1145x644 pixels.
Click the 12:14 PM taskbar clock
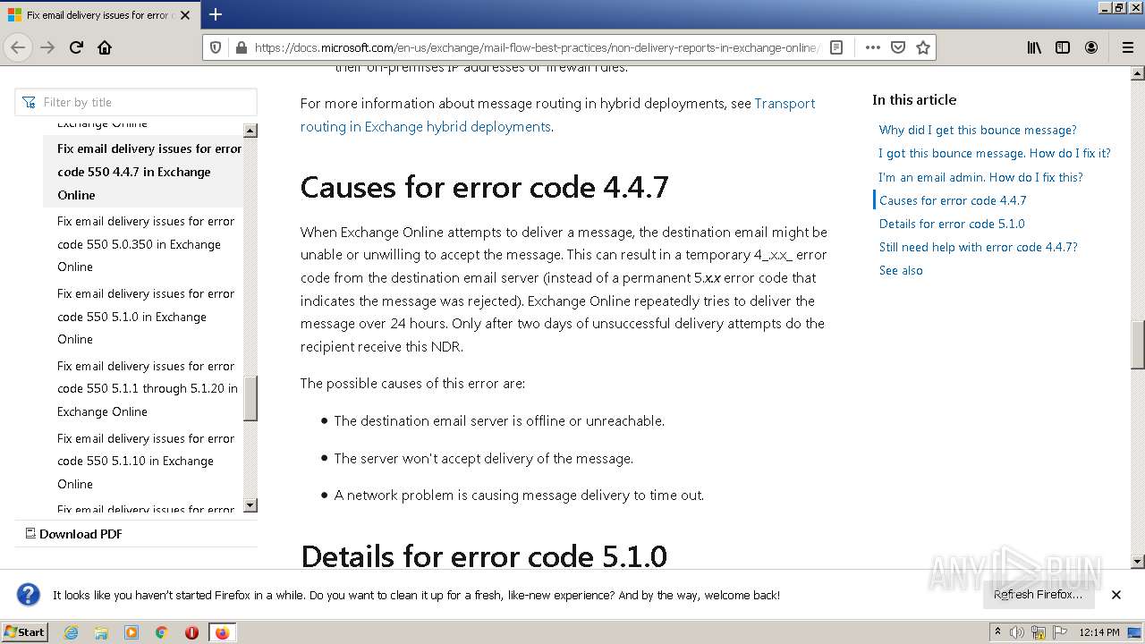pyautogui.click(x=1099, y=632)
